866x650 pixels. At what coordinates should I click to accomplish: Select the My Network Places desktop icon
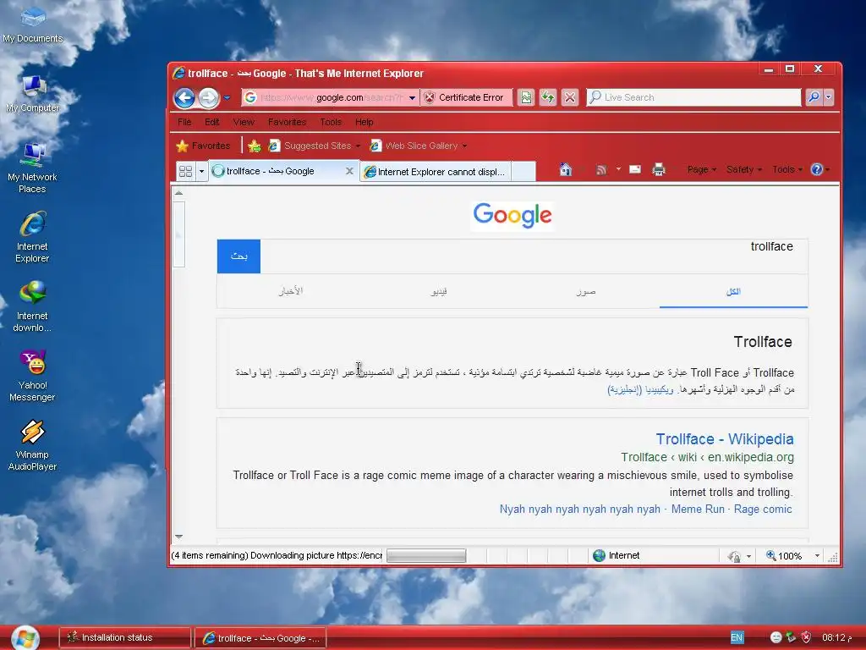click(x=32, y=168)
